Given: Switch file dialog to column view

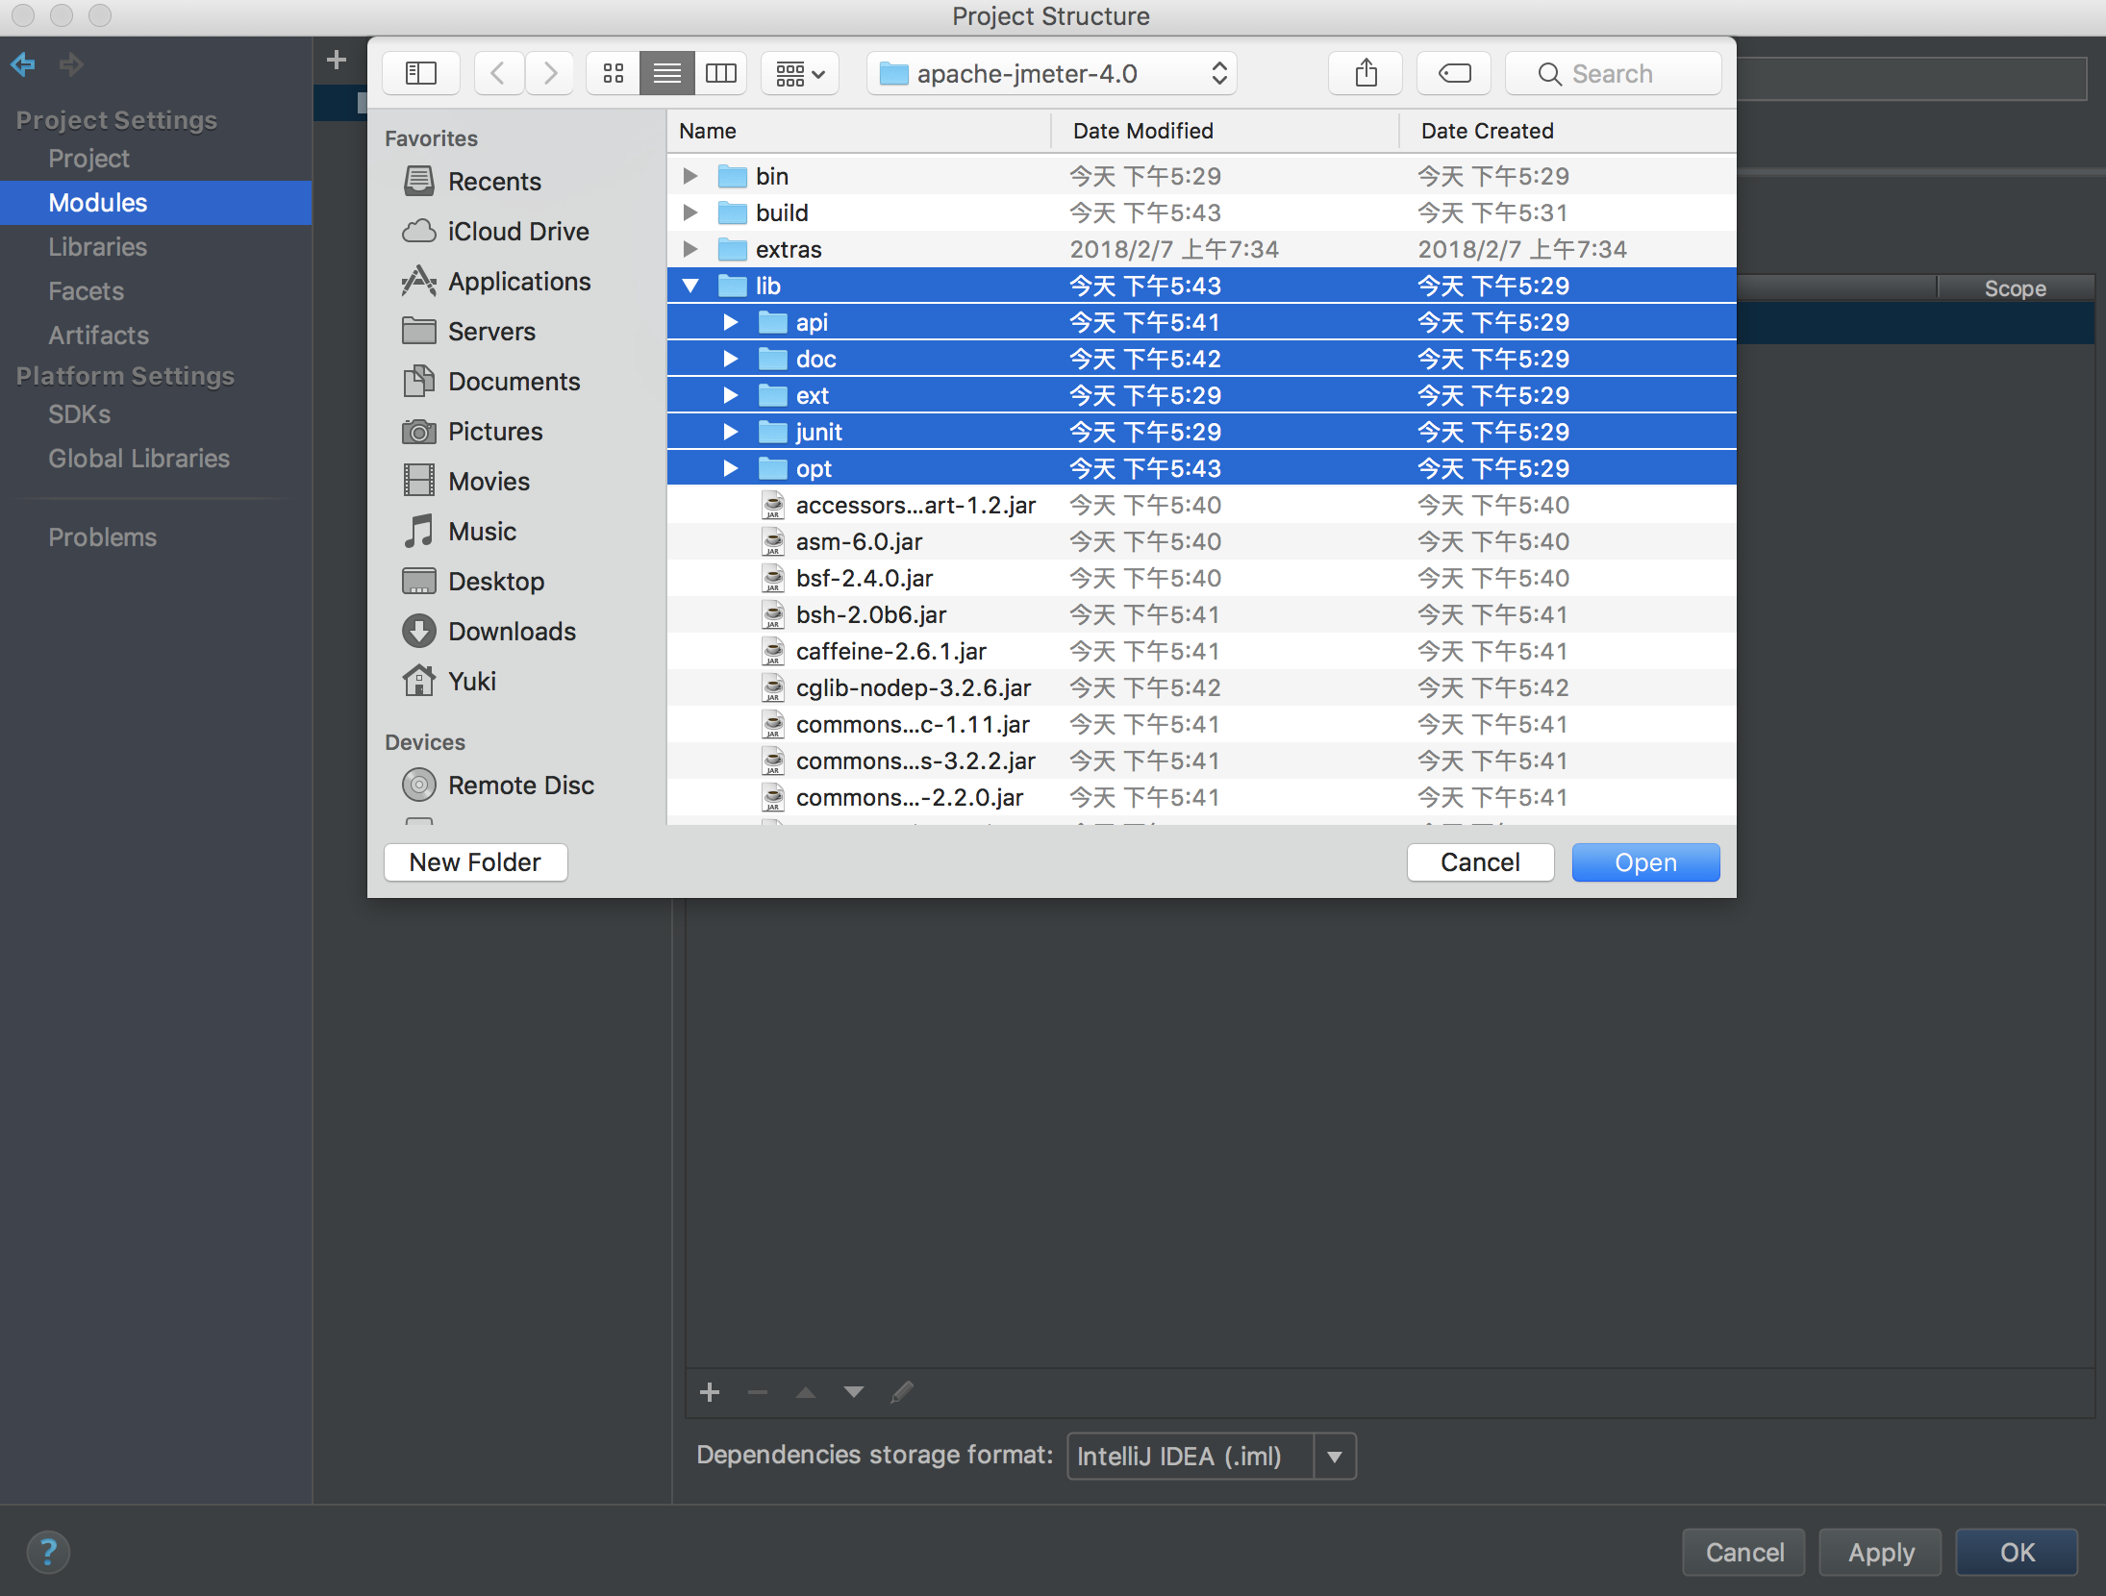Looking at the screenshot, I should tap(721, 73).
